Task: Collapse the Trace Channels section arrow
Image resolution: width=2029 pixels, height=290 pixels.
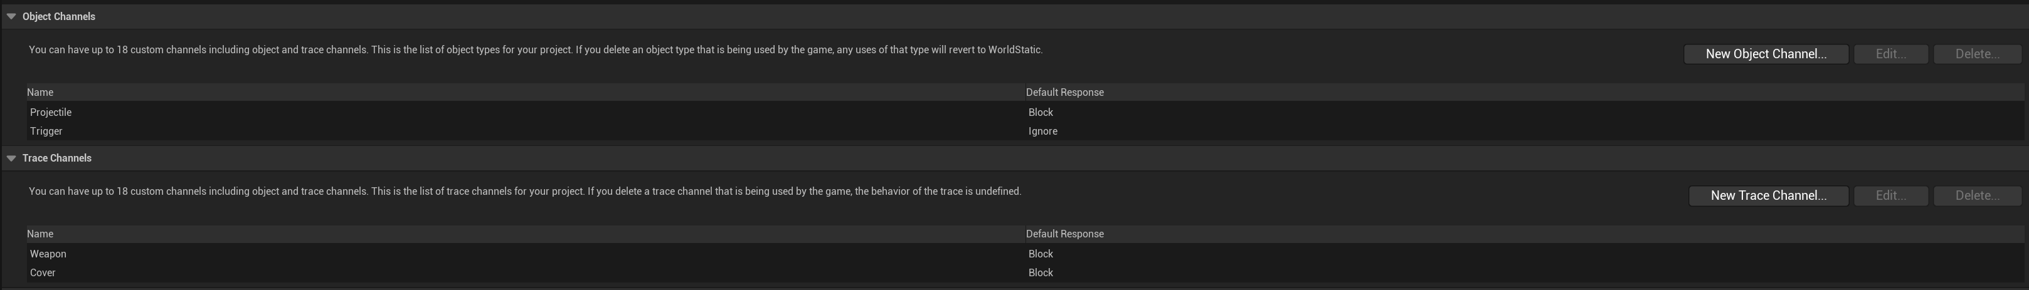Action: click(x=11, y=158)
